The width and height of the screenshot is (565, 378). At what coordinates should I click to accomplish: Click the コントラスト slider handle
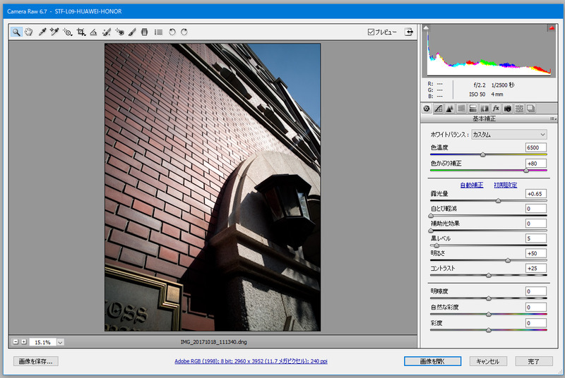point(489,276)
